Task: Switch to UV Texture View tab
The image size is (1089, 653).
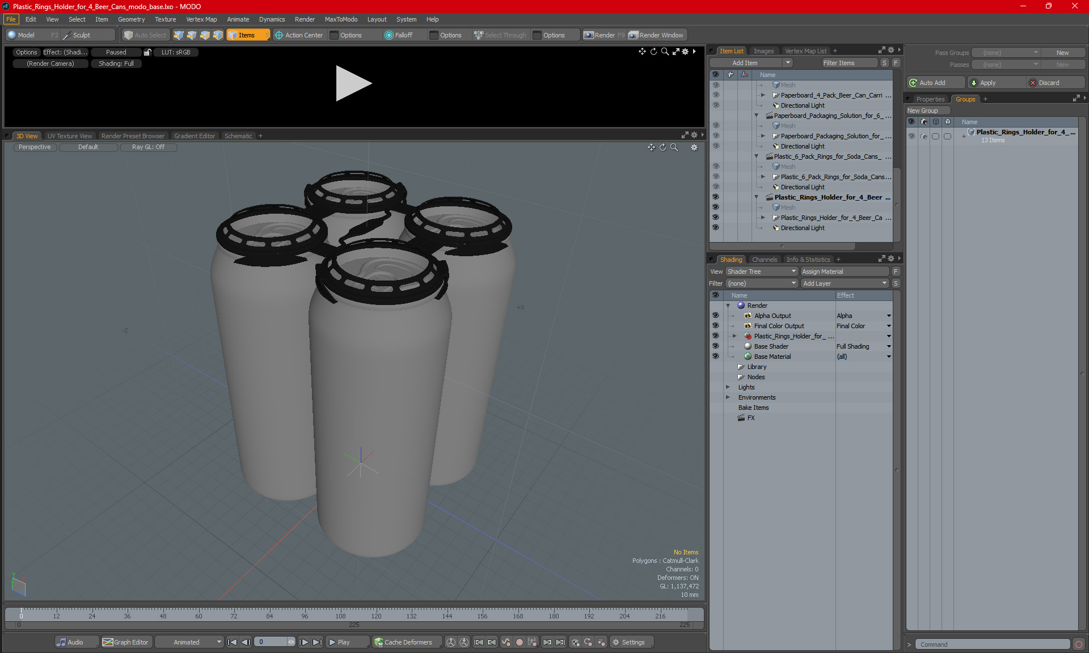Action: [x=70, y=136]
